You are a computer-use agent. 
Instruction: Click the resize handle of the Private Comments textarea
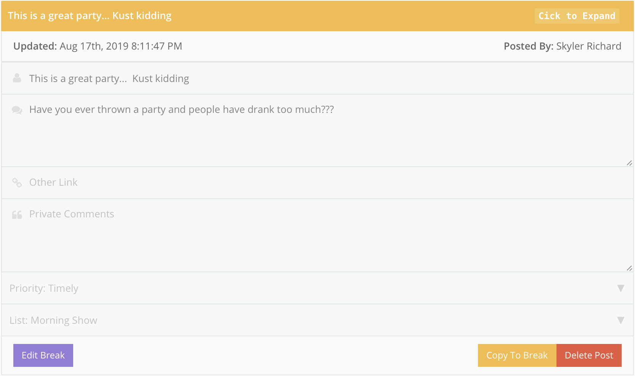[629, 268]
